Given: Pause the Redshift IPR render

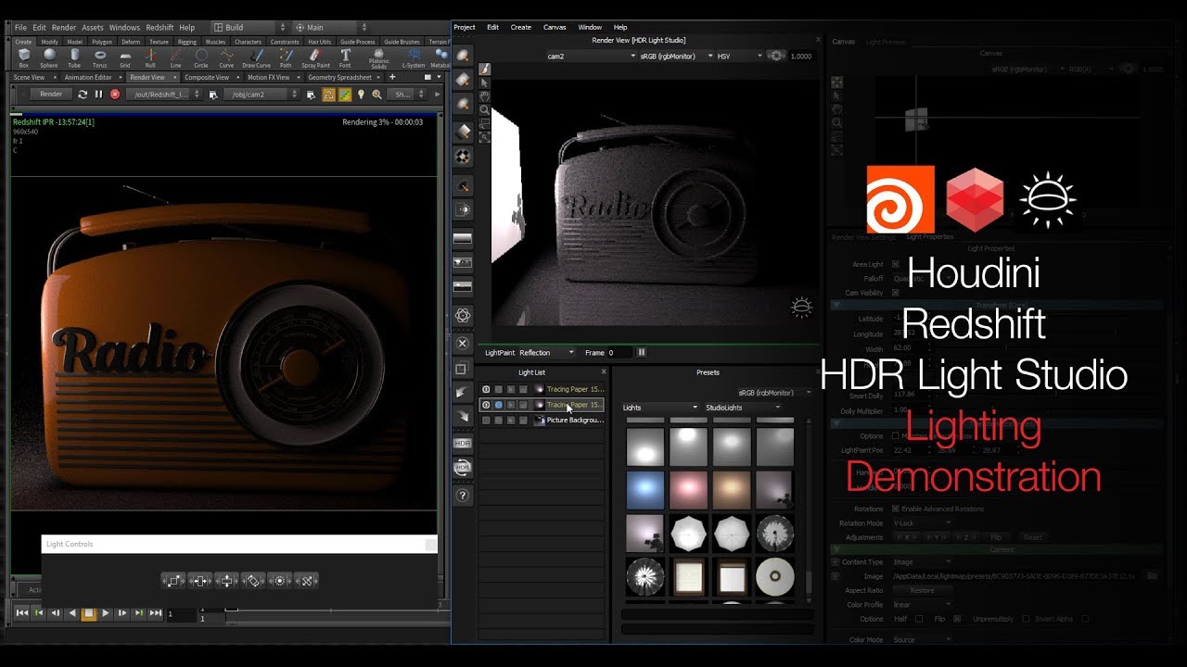Looking at the screenshot, I should point(98,94).
